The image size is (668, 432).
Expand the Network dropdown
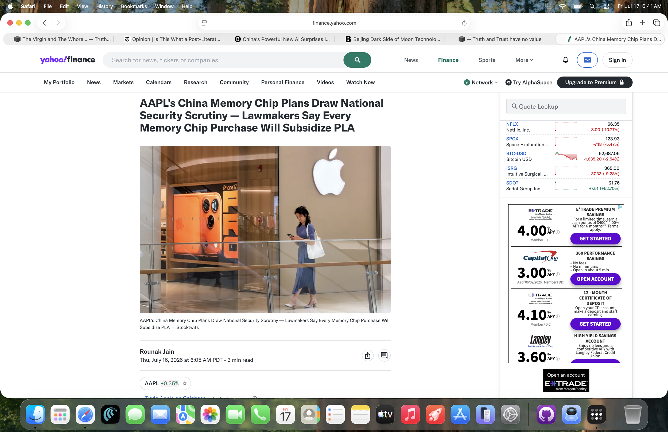click(481, 82)
